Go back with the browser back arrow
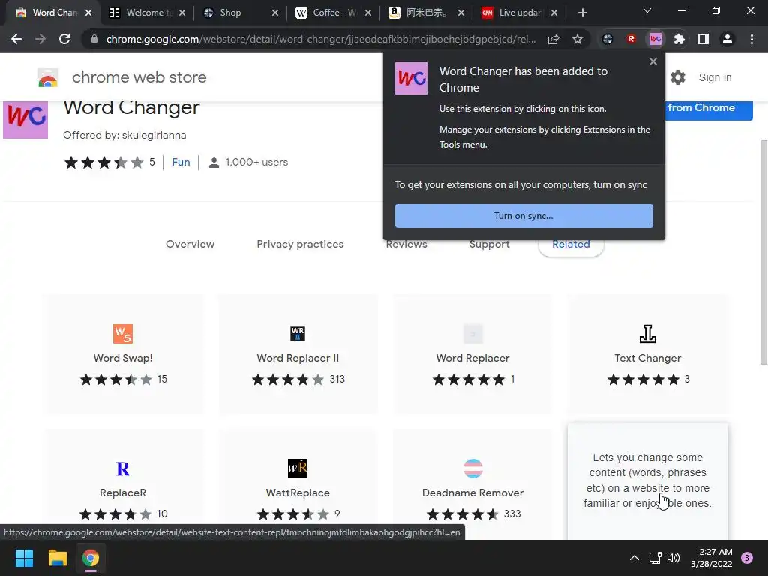 [x=16, y=39]
